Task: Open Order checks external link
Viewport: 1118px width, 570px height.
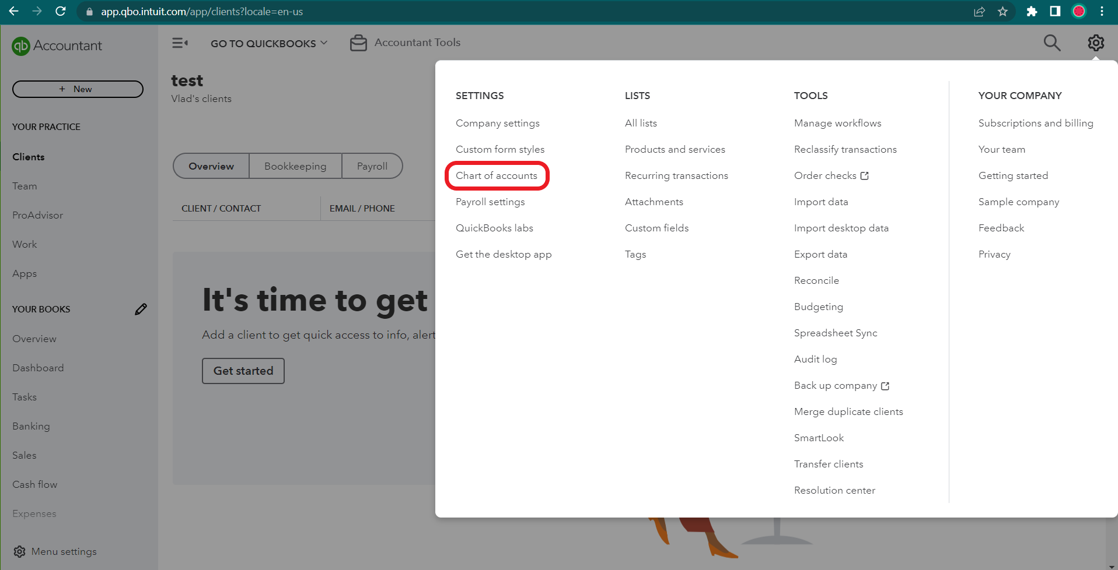Action: click(831, 175)
